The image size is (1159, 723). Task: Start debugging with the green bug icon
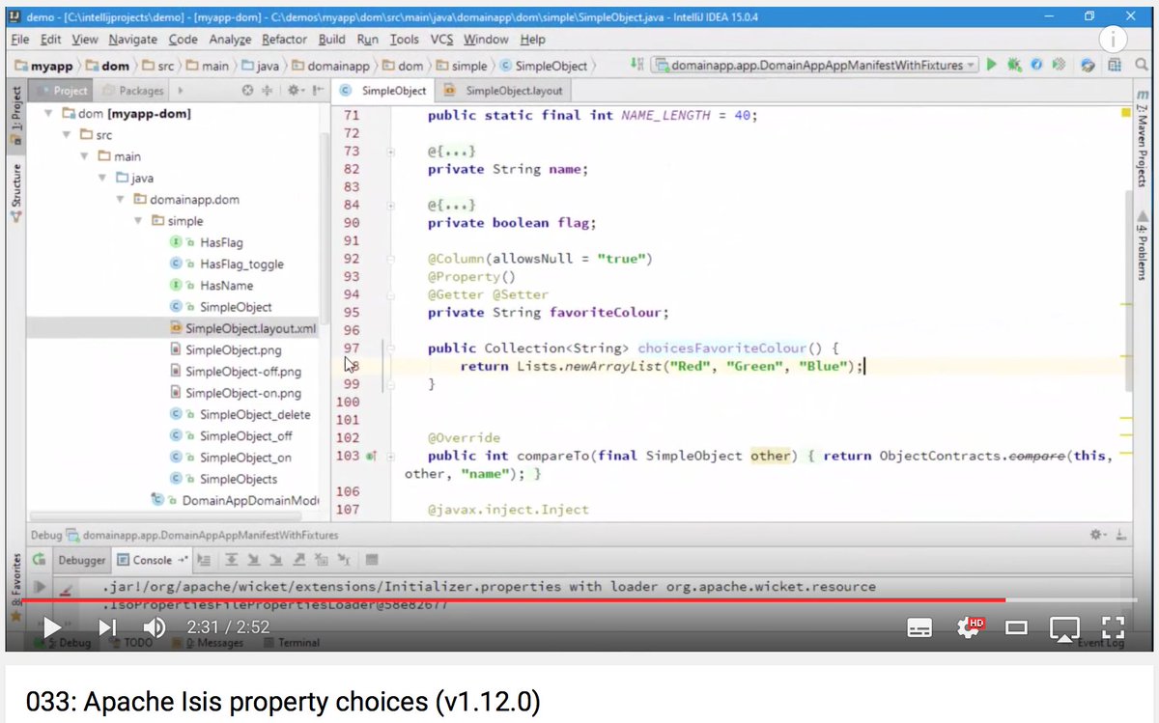(1014, 65)
